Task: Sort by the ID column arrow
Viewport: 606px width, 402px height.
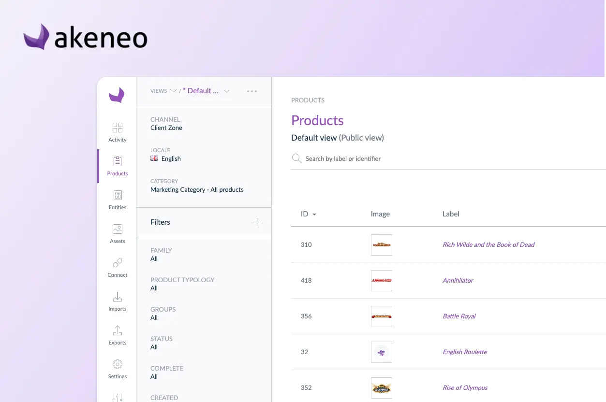Action: point(314,214)
